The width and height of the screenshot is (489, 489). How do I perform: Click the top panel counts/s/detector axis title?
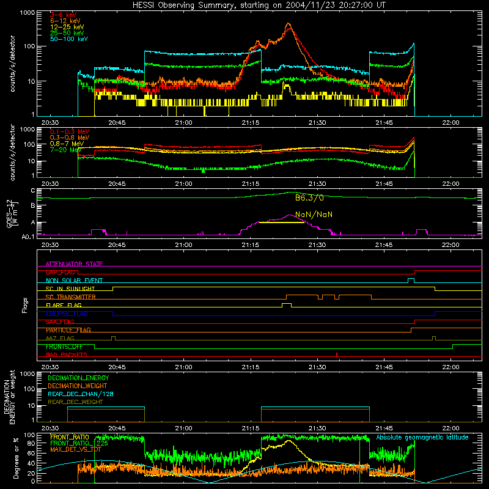(x=12, y=64)
